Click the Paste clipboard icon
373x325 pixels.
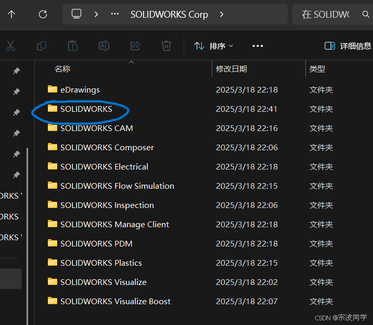pos(73,46)
